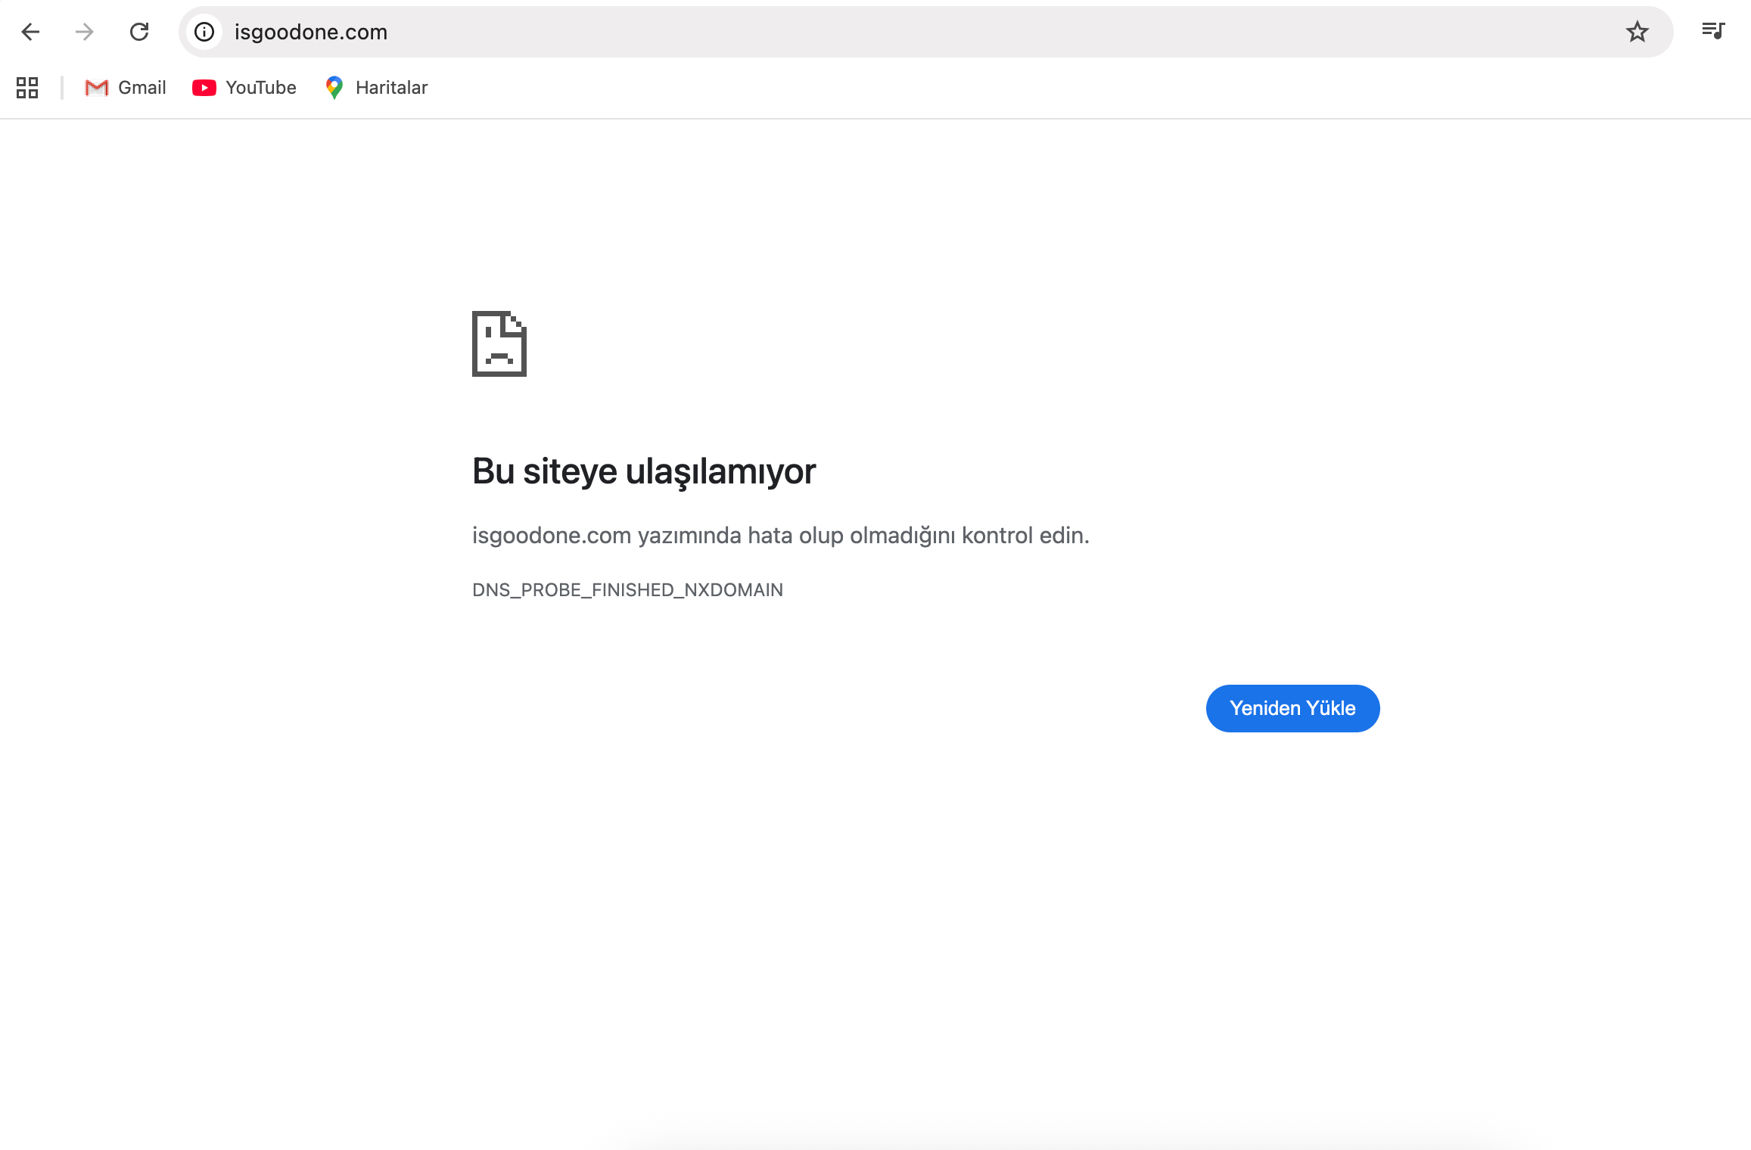Screen dimensions: 1751x1150
Task: Click the isgoodone.com URL text in the address bar
Action: tap(310, 32)
